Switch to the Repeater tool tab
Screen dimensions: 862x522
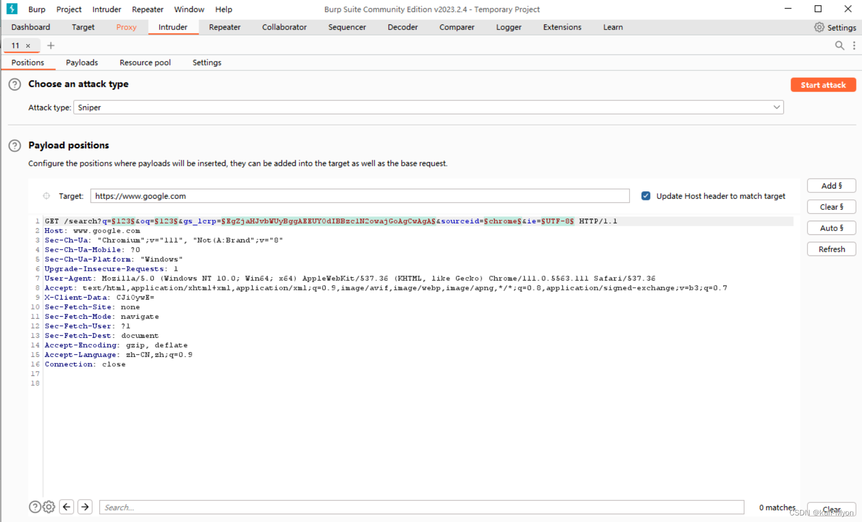[x=225, y=27]
